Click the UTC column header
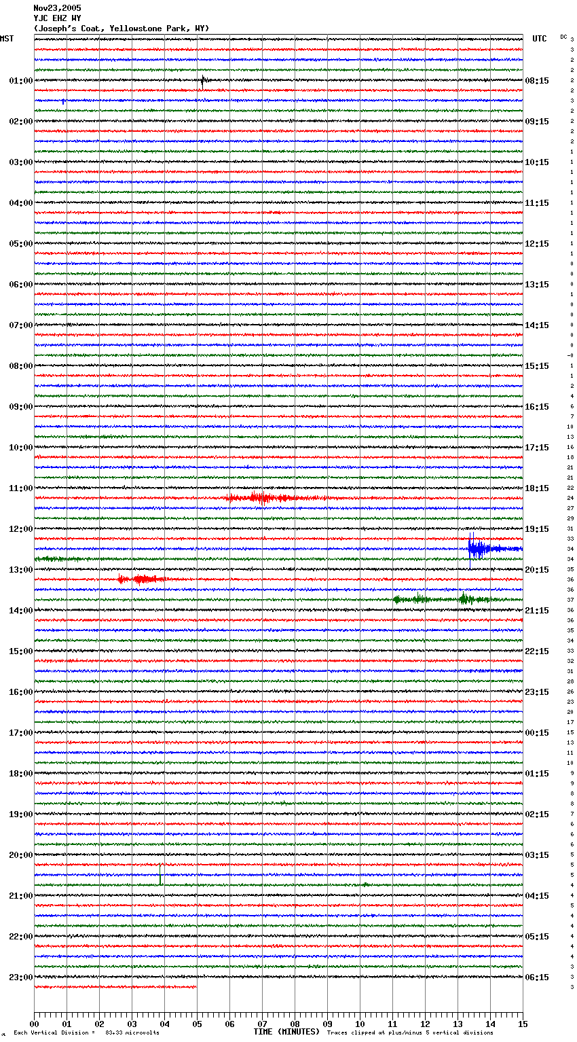This screenshot has width=577, height=1042. coord(539,39)
